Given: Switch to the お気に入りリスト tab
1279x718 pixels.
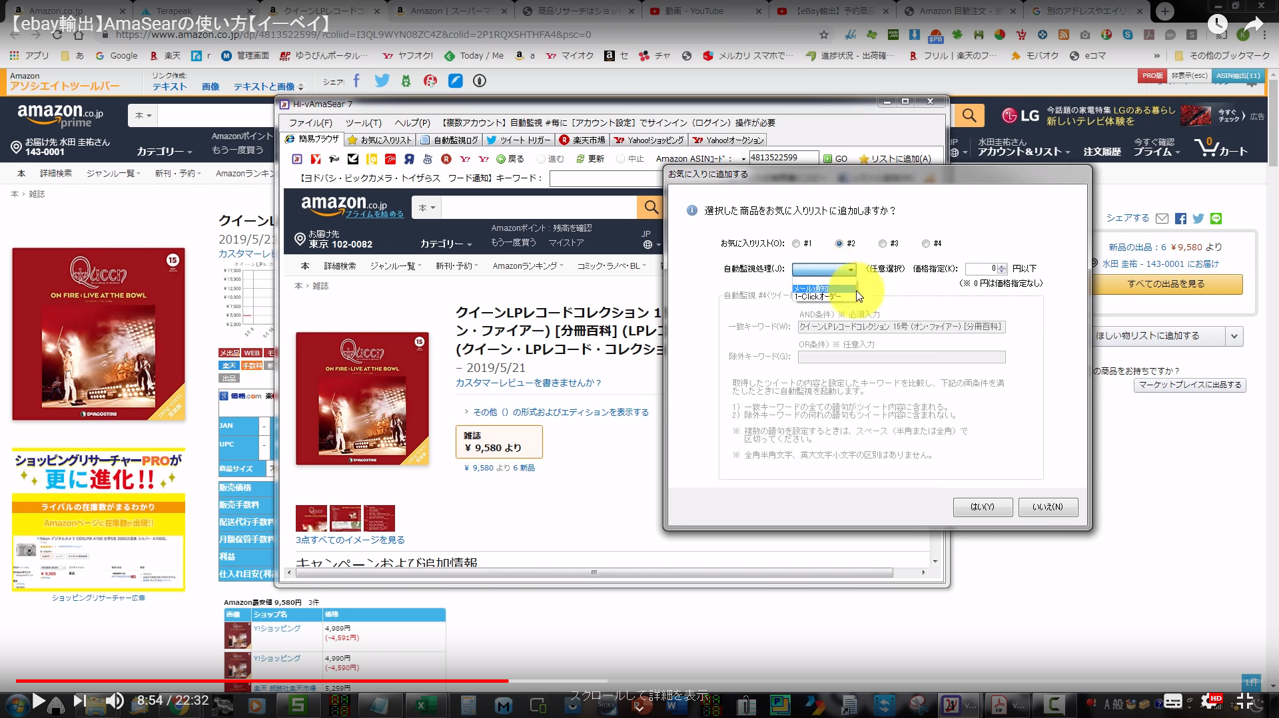Looking at the screenshot, I should (x=380, y=140).
